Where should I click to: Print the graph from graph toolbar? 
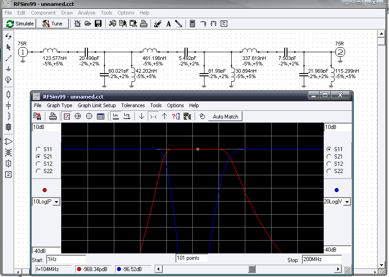coord(53,116)
